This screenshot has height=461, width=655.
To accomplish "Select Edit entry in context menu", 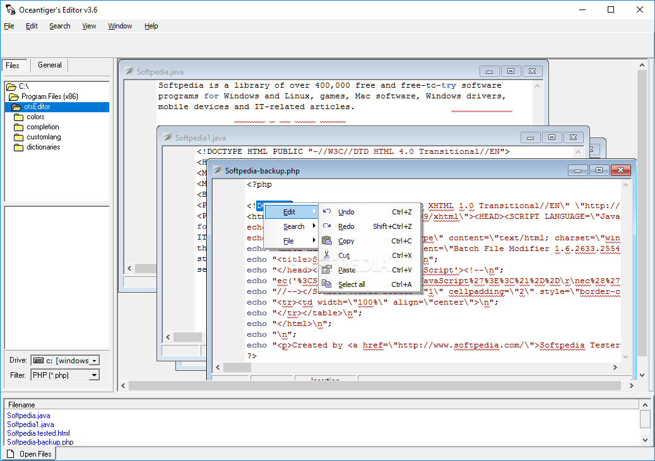I will tap(291, 212).
